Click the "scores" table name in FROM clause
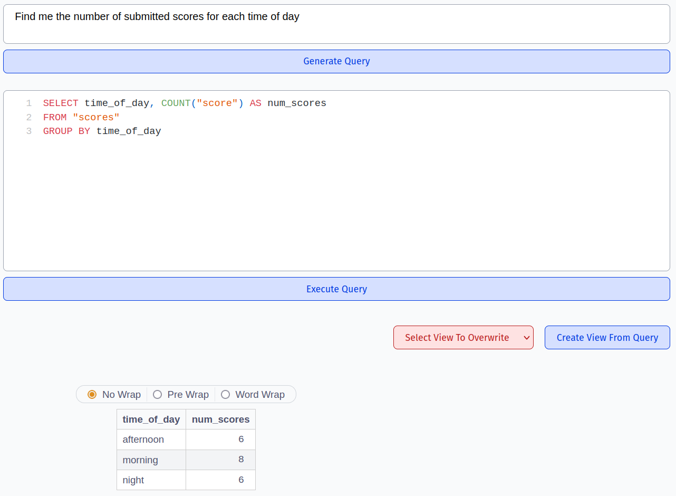 point(96,117)
